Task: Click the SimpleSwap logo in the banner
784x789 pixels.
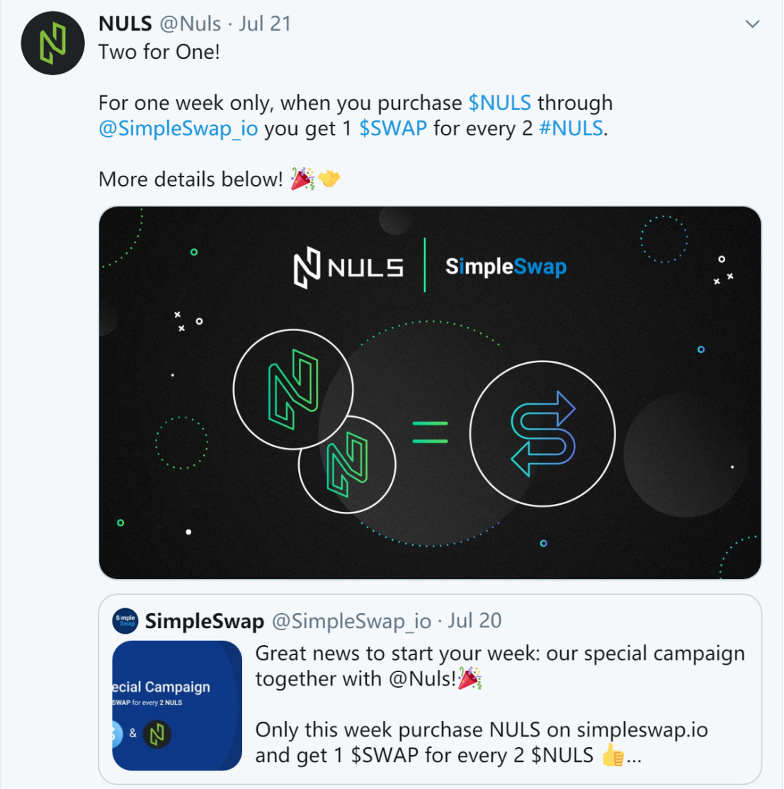Action: point(506,267)
